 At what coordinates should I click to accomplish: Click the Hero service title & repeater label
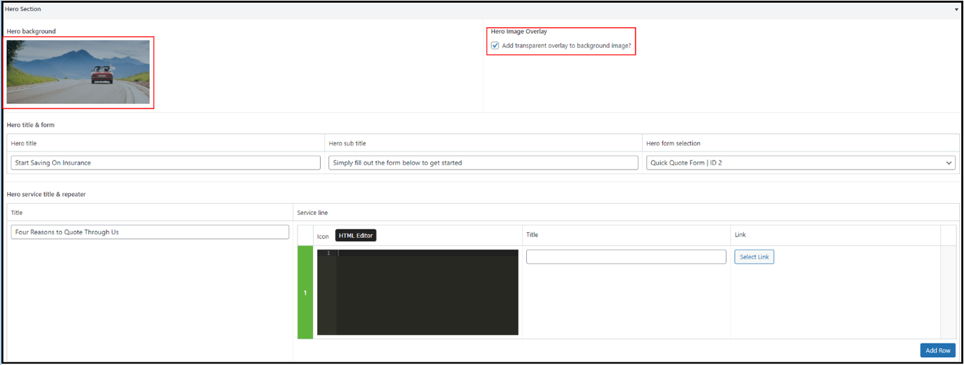pyautogui.click(x=46, y=194)
